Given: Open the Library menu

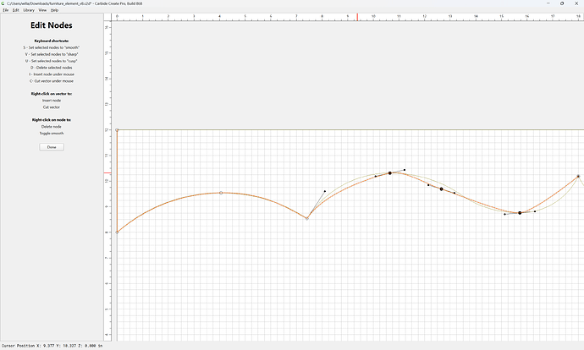Looking at the screenshot, I should pyautogui.click(x=29, y=10).
